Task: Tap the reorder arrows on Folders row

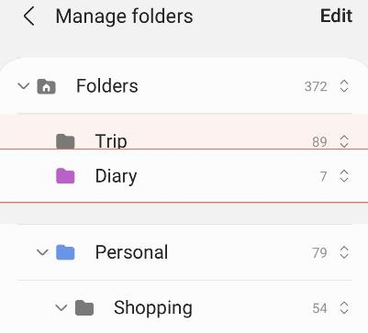Action: [x=344, y=86]
